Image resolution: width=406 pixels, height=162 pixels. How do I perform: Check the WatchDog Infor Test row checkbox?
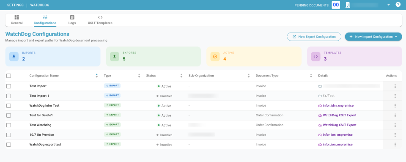pos(8,106)
